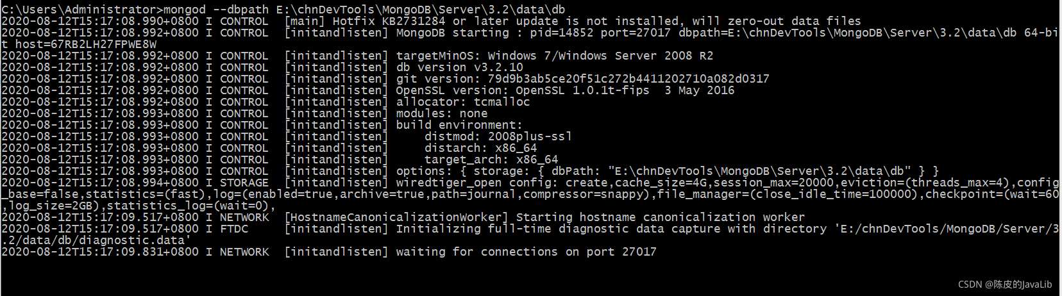1062x296 pixels.
Task: Click the HostnameCanonicalizationWorker log entry
Action: click(544, 217)
